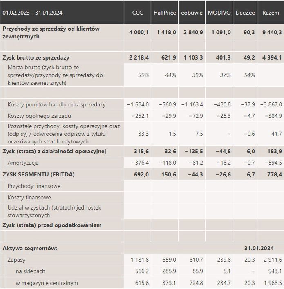Click selling costs total −3 867,0

pyautogui.click(x=271, y=105)
